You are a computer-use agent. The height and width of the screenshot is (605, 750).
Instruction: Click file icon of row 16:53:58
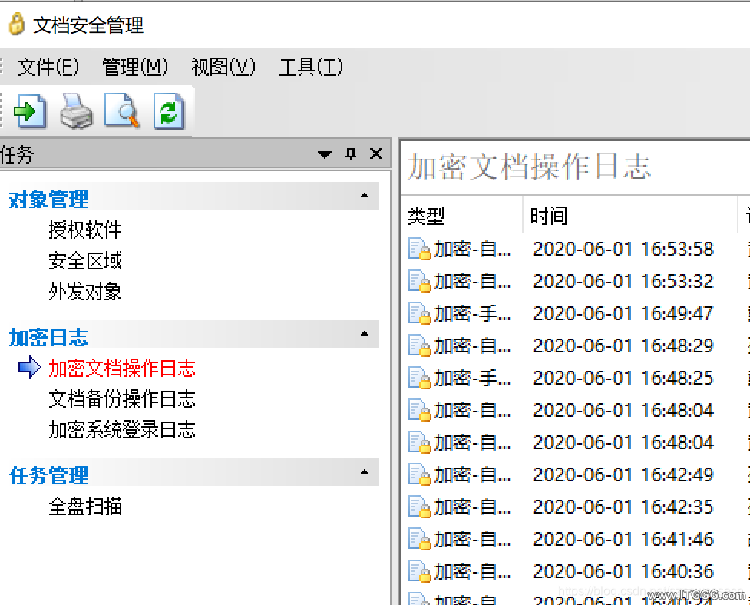click(x=419, y=250)
